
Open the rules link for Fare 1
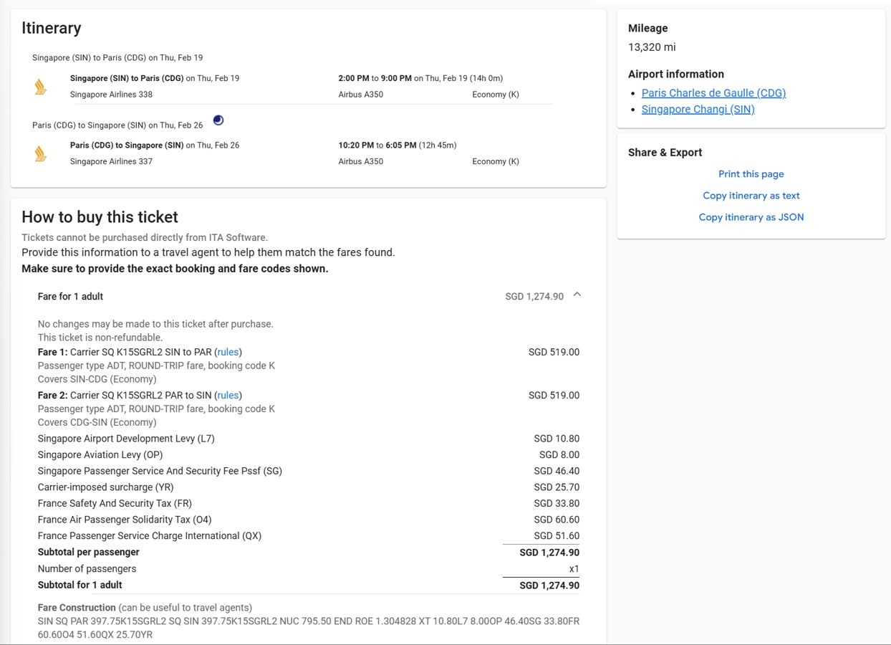point(228,352)
